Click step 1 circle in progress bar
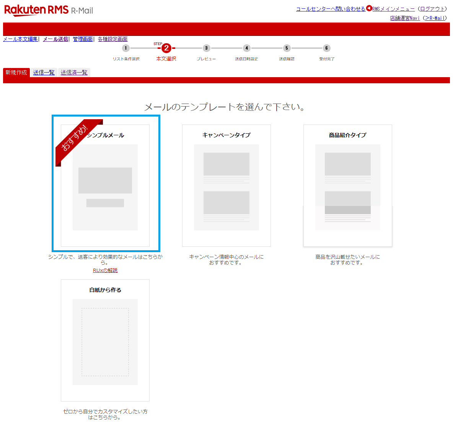453x434 pixels. pos(125,48)
